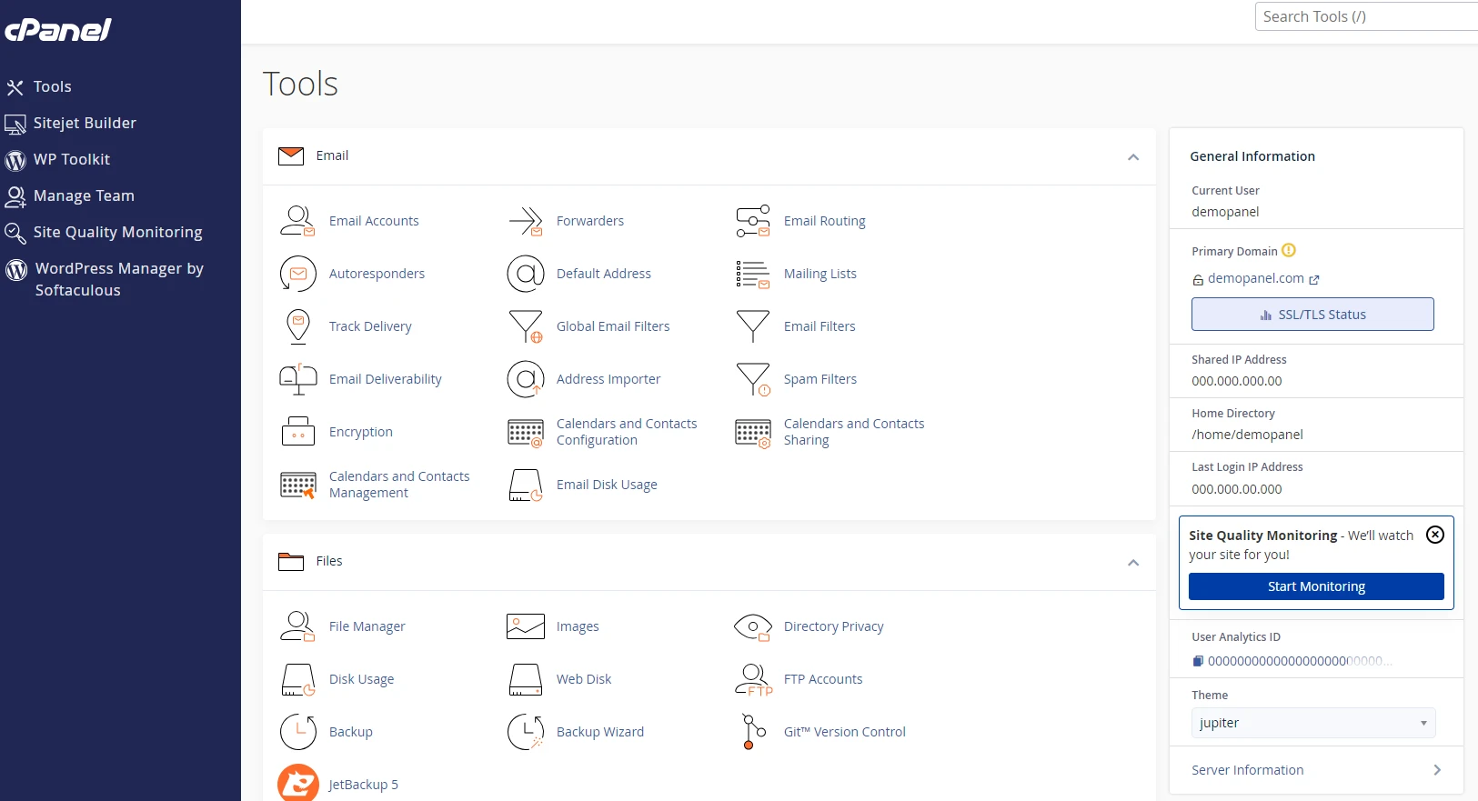This screenshot has width=1478, height=801.
Task: Collapse the Email section
Action: coord(1133,157)
